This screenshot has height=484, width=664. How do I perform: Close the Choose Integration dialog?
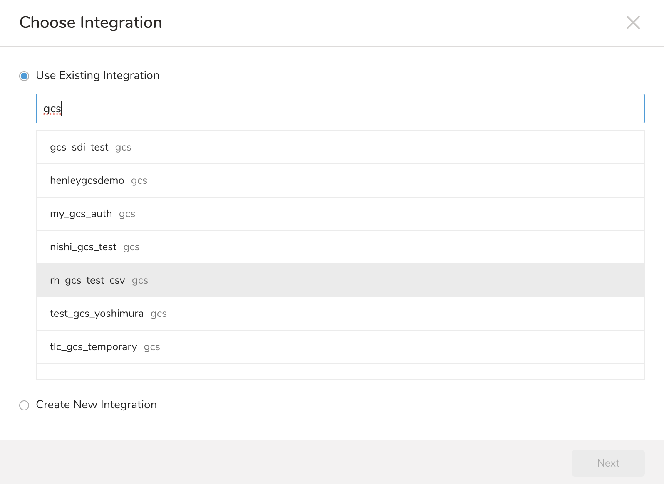pos(633,22)
